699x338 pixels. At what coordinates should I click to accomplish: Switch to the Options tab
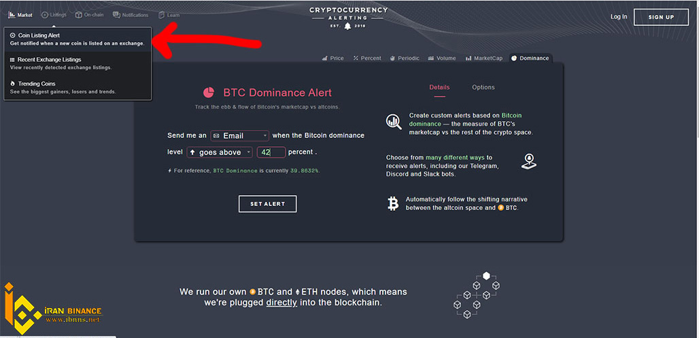[x=483, y=88]
